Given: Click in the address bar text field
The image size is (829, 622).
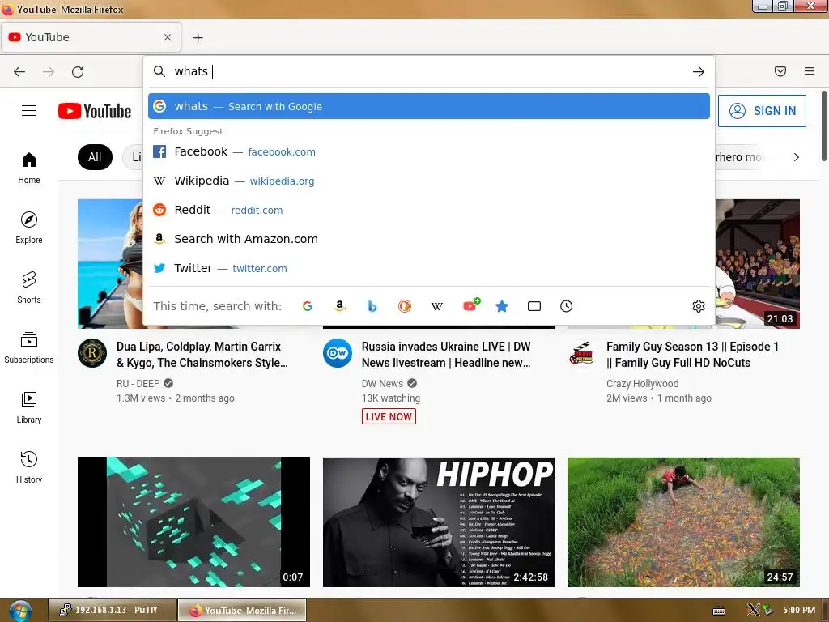Looking at the screenshot, I should pyautogui.click(x=428, y=71).
